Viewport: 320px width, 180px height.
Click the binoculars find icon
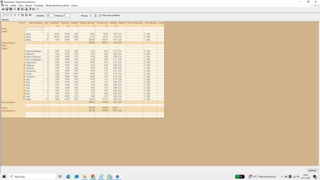[34, 9]
